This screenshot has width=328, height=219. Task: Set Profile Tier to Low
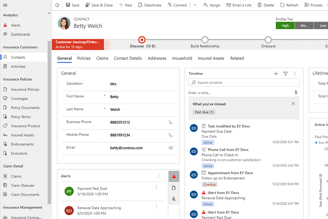(x=323, y=26)
